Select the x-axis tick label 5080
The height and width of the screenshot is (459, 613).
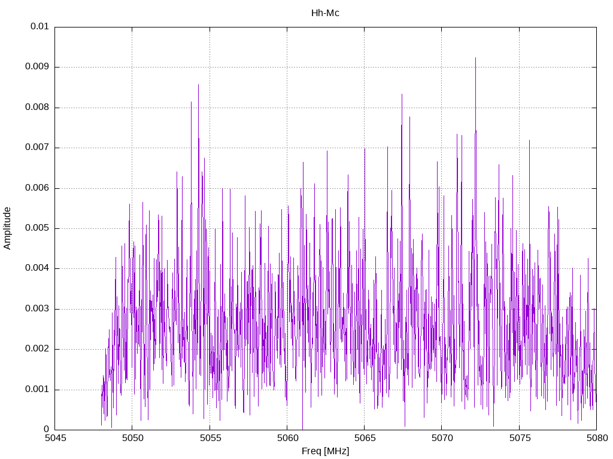(x=597, y=438)
